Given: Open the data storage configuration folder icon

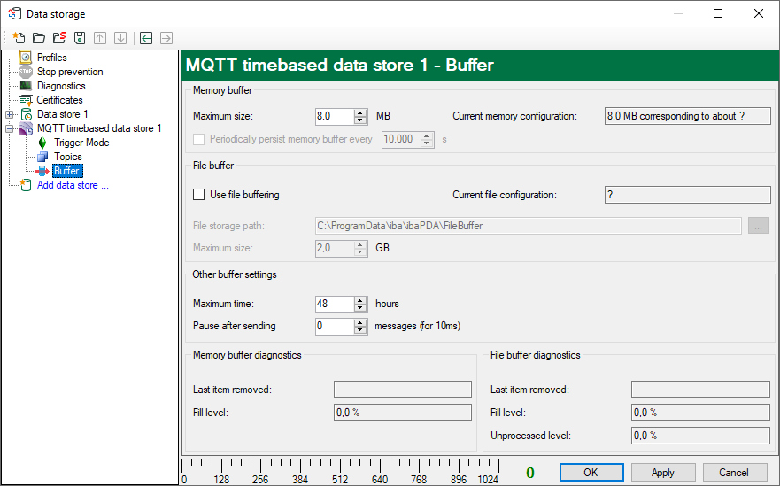Looking at the screenshot, I should click(x=39, y=38).
